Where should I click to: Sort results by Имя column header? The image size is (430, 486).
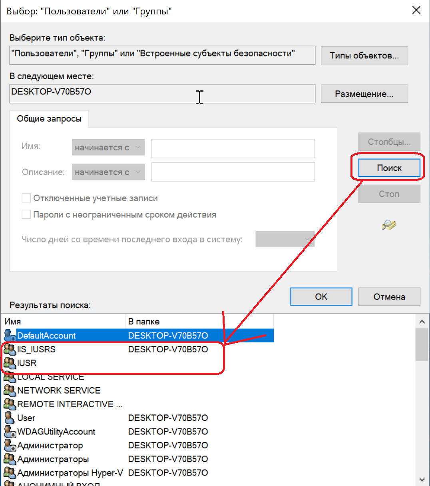pos(63,322)
